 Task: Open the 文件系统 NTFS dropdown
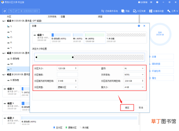[x=134, y=75]
